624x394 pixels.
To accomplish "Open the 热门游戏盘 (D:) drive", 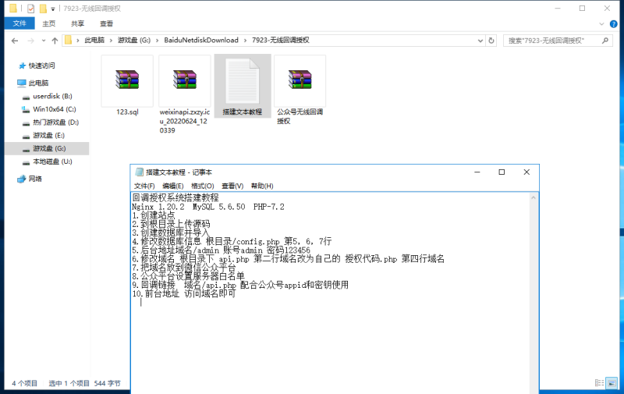I will pos(55,122).
